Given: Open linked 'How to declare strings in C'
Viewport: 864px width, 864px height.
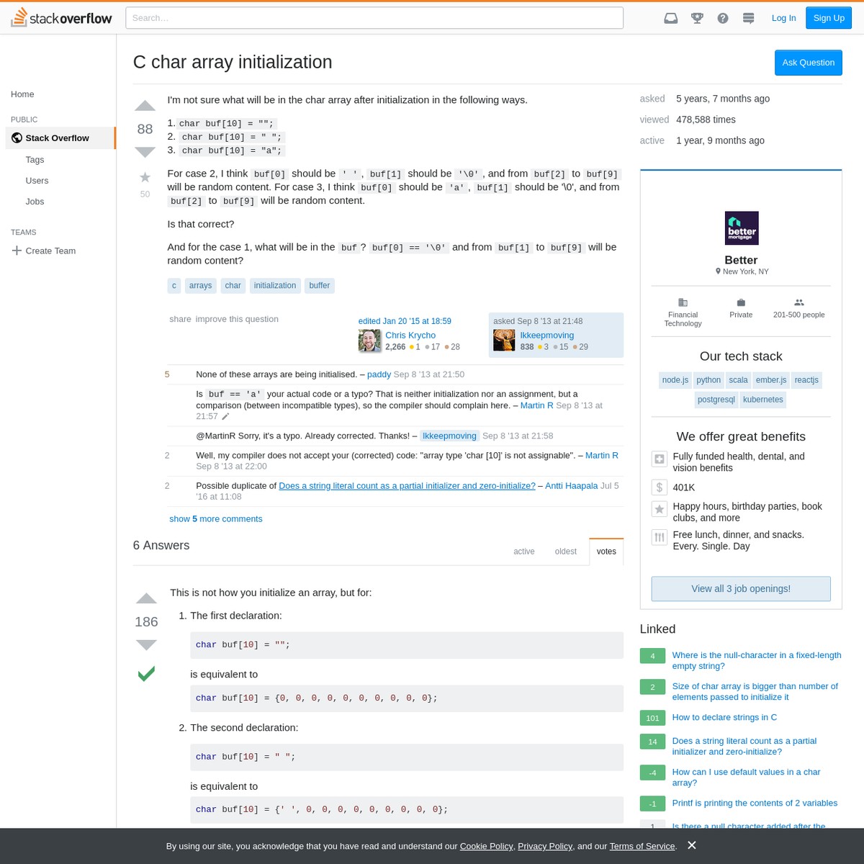Looking at the screenshot, I should pos(724,717).
